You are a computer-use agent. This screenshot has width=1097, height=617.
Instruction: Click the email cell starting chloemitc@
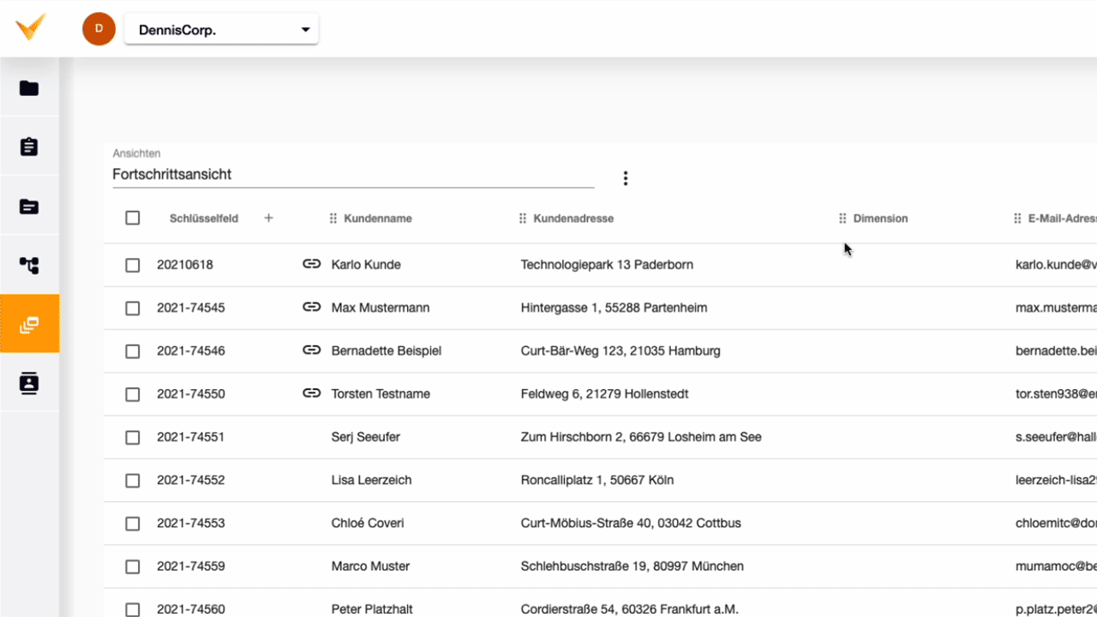point(1056,523)
